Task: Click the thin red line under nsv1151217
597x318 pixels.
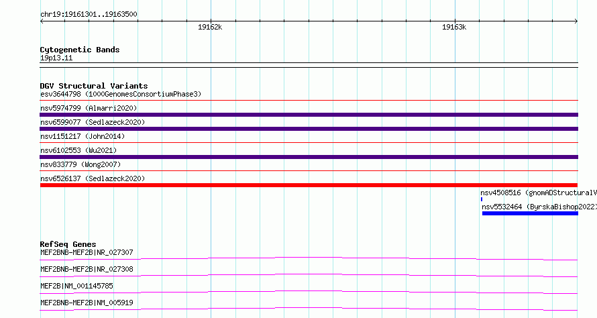Action: pos(309,143)
